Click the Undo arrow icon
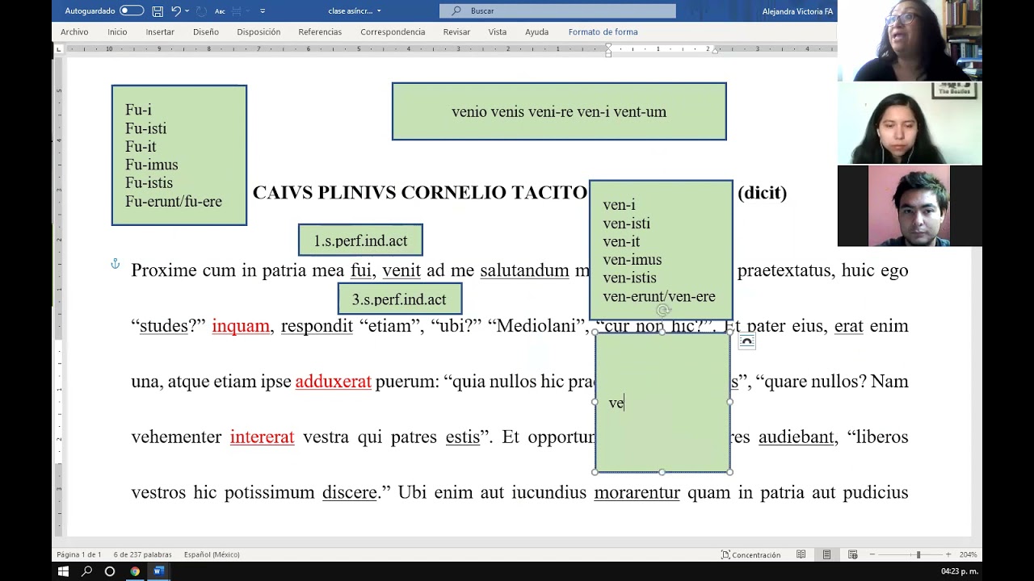The width and height of the screenshot is (1034, 581). [x=175, y=10]
